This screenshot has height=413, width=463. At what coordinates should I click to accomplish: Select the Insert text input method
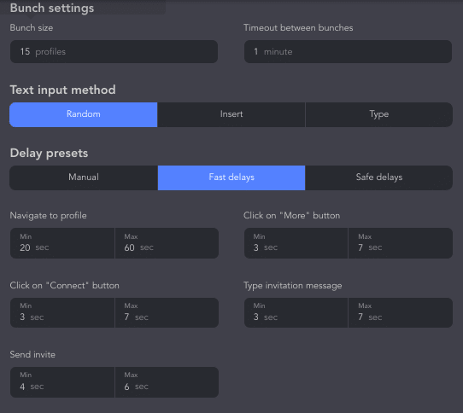(x=231, y=114)
